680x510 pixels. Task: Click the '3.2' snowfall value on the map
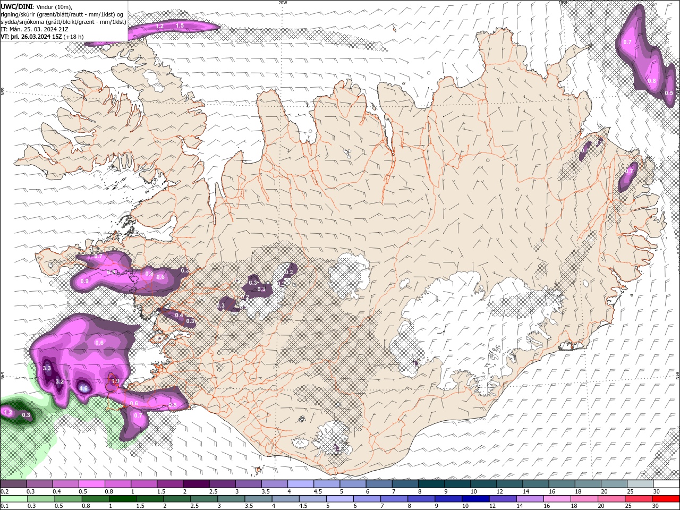pos(59,381)
